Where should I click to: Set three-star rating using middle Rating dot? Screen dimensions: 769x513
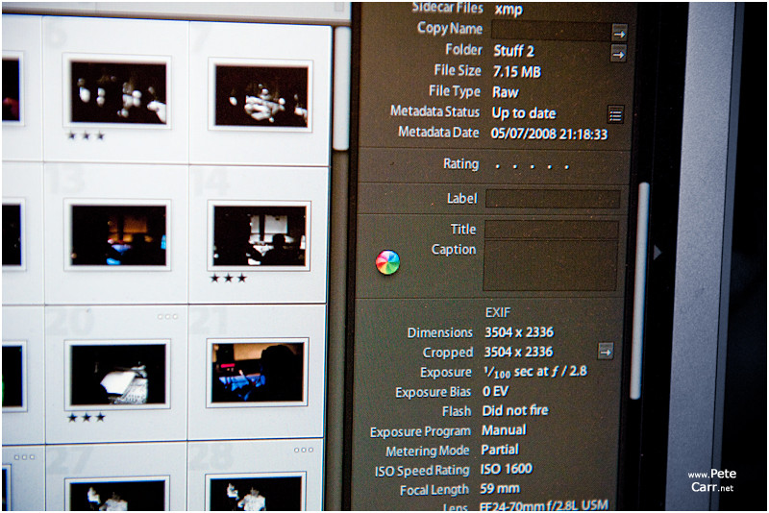pyautogui.click(x=532, y=166)
